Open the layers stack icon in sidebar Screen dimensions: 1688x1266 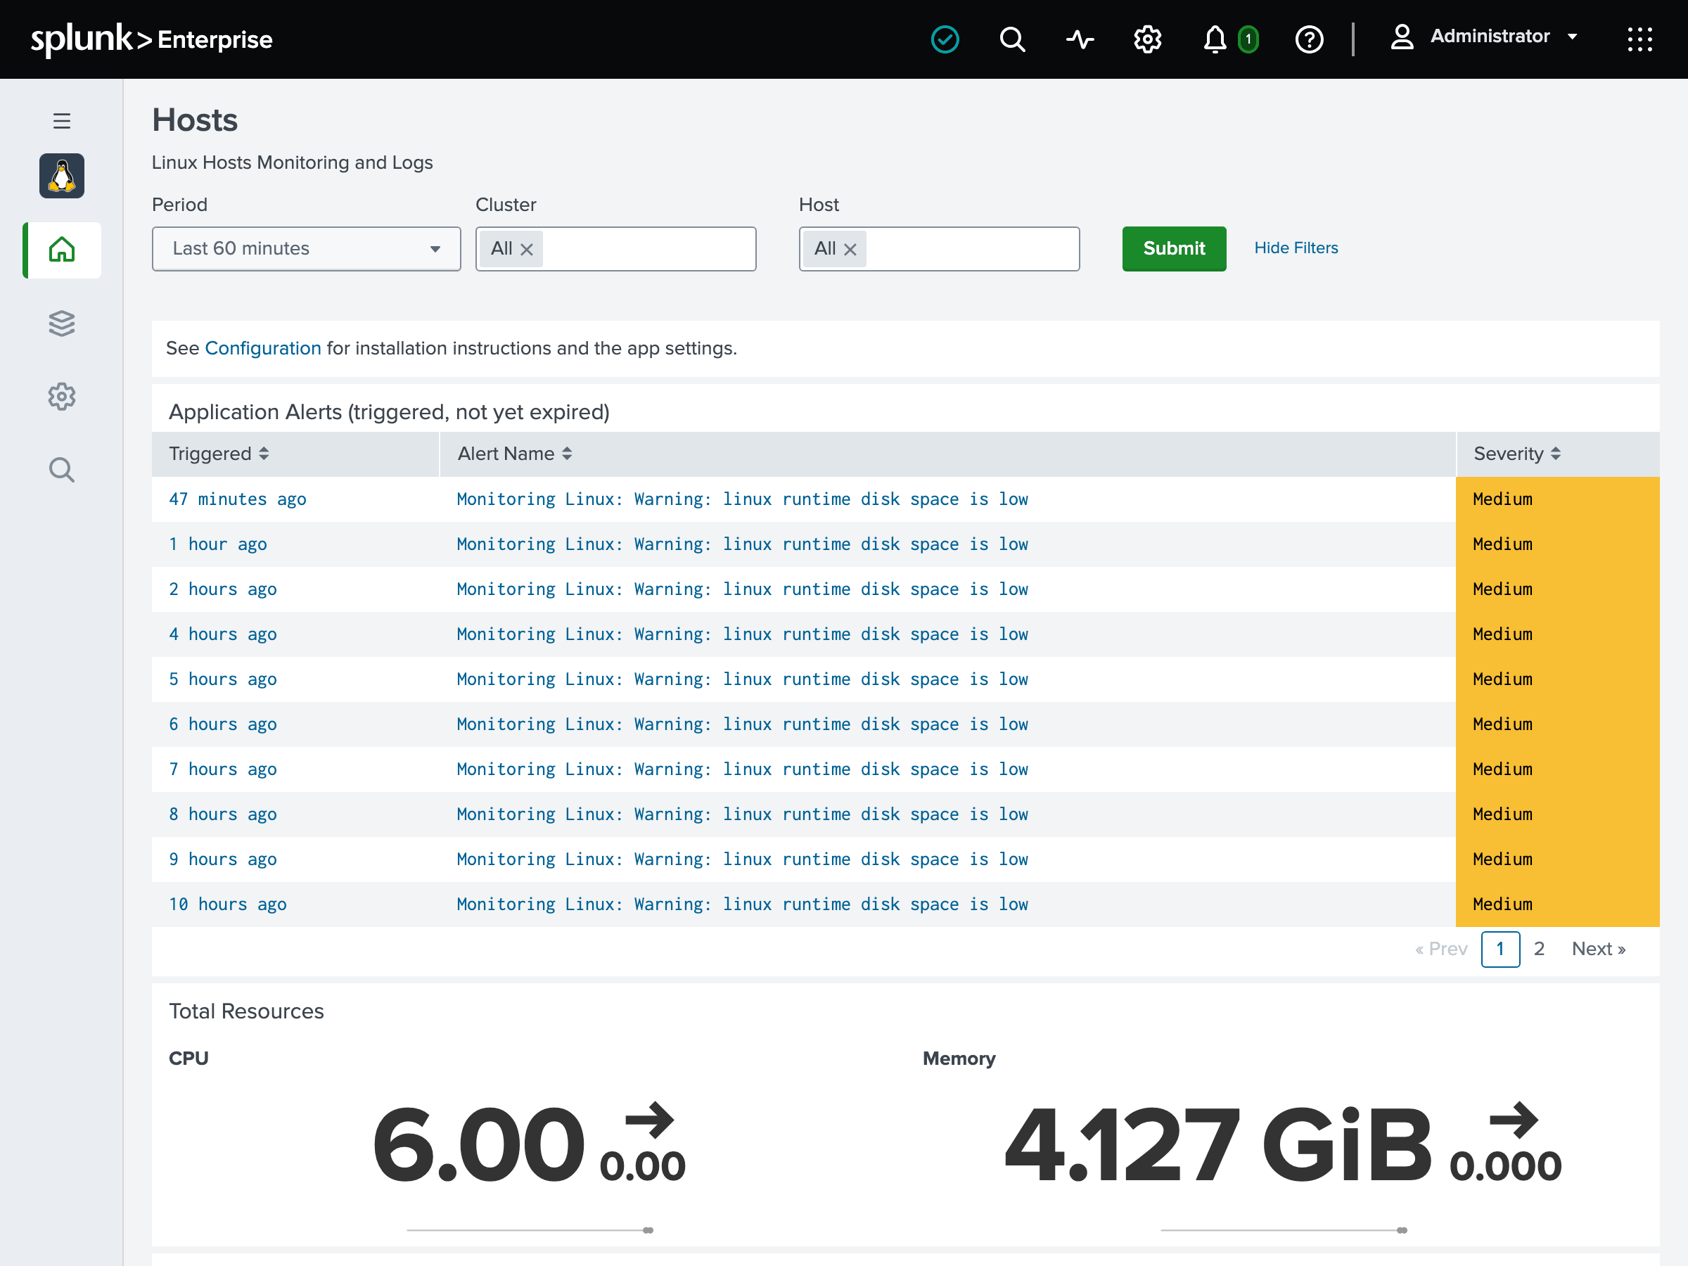click(62, 323)
